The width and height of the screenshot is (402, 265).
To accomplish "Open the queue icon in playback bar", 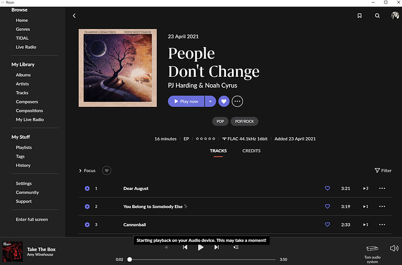I will click(236, 247).
